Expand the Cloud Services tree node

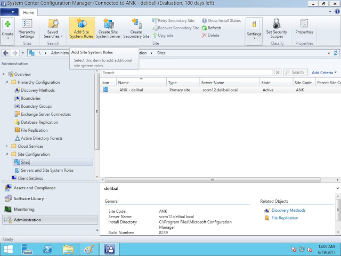7,146
